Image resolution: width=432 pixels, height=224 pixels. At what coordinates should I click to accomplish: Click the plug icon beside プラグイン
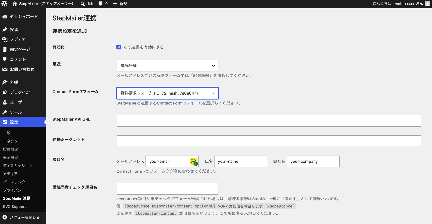coord(5,92)
